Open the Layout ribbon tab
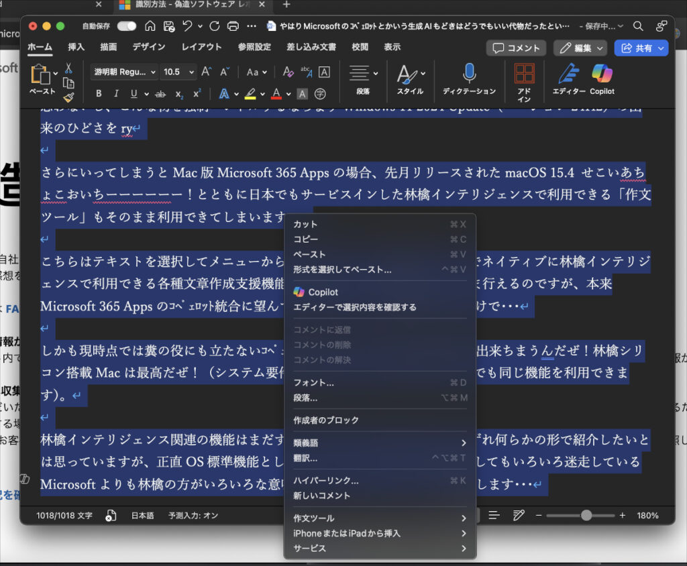Viewport: 687px width, 566px height. point(201,47)
